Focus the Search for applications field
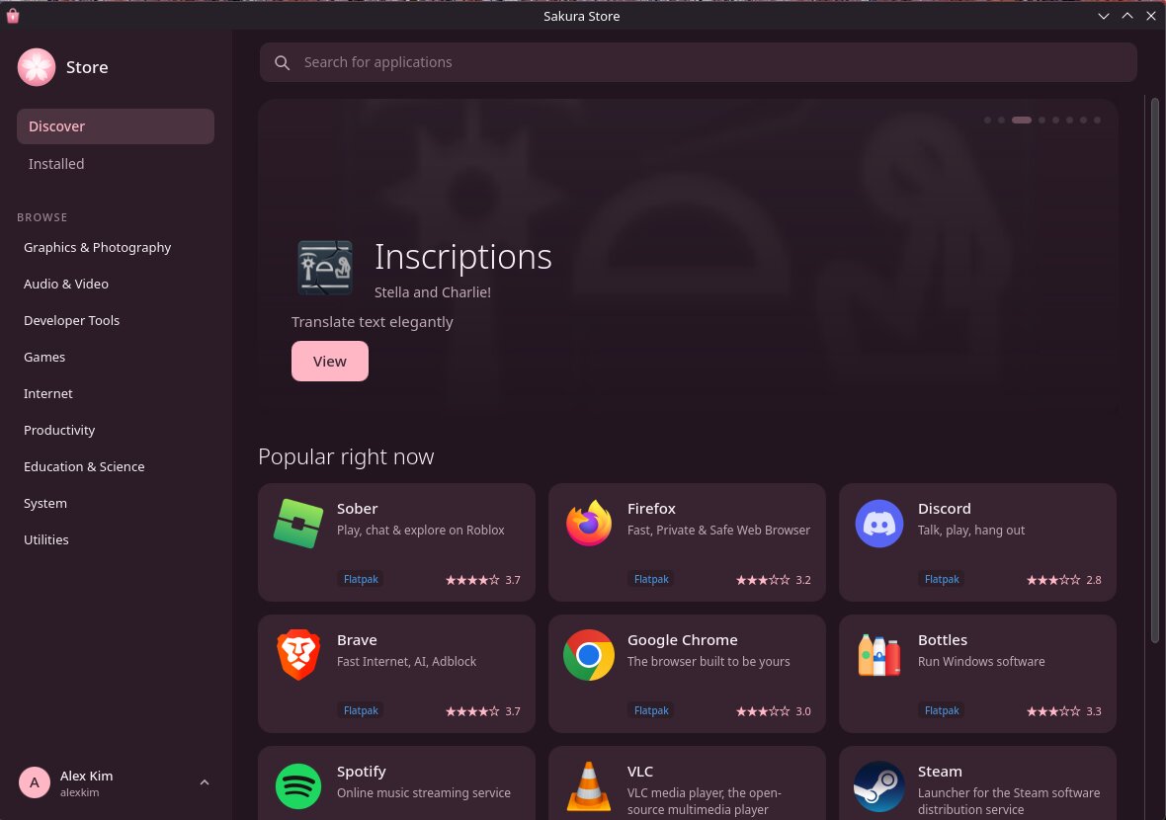Screen dimensions: 1166x820 (699, 62)
